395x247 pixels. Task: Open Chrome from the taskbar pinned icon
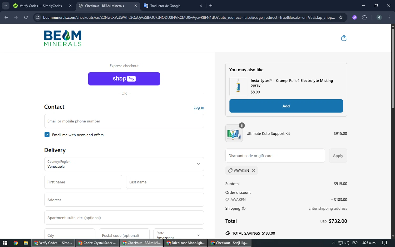pyautogui.click(x=16, y=243)
